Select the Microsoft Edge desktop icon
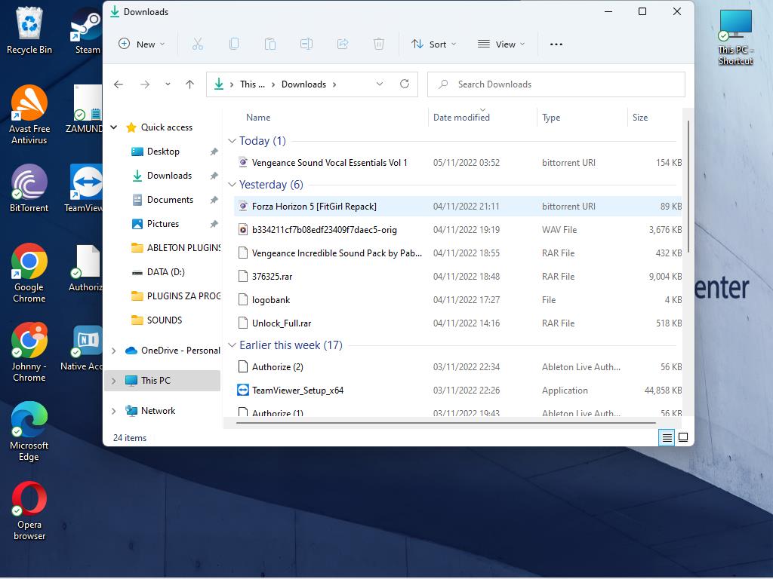 [29, 430]
